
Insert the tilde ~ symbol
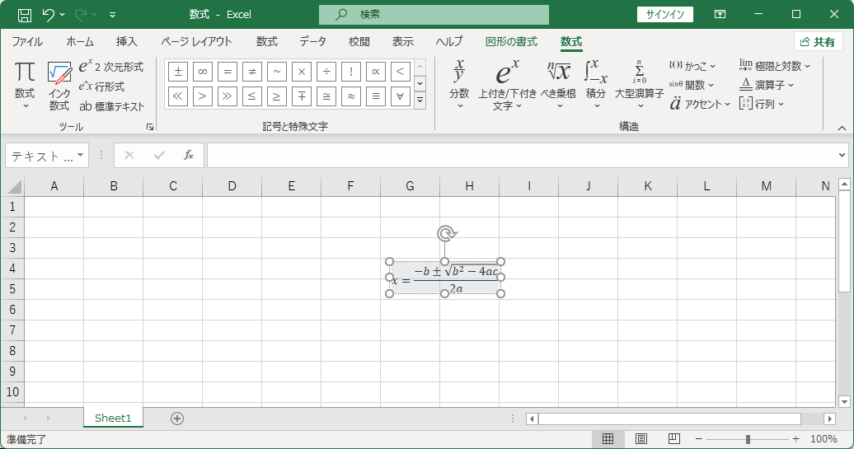coord(277,72)
